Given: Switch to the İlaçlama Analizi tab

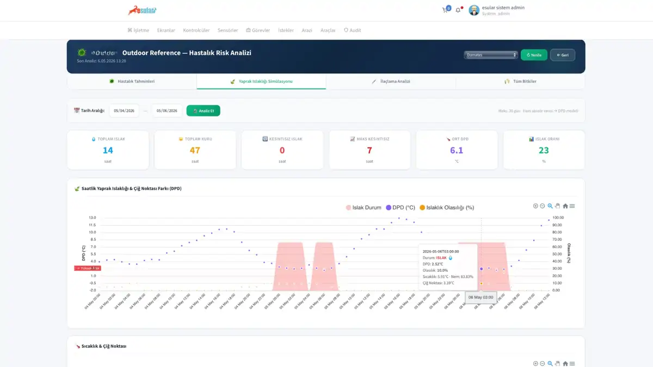Looking at the screenshot, I should (391, 82).
